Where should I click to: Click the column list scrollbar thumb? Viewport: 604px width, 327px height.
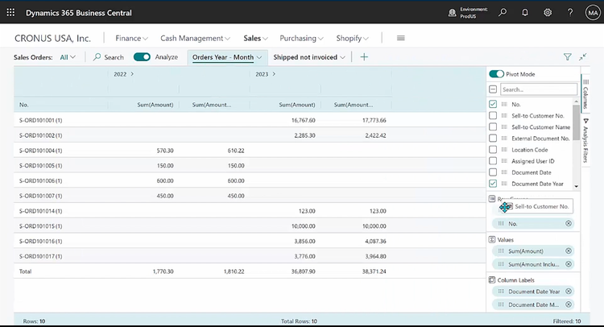coord(576,122)
